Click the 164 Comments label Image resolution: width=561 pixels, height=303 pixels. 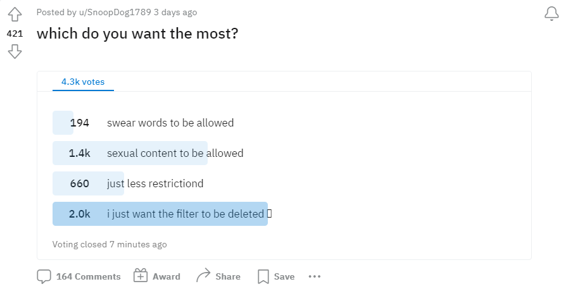click(x=89, y=276)
